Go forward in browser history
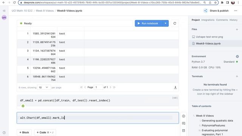242x136 pixels. (x=9, y=3)
